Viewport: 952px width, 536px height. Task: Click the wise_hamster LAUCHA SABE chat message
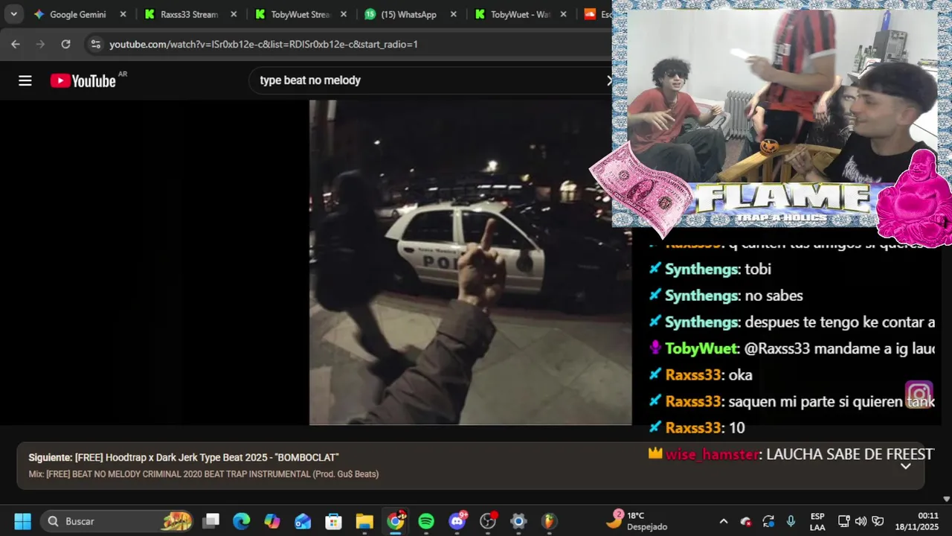point(791,454)
